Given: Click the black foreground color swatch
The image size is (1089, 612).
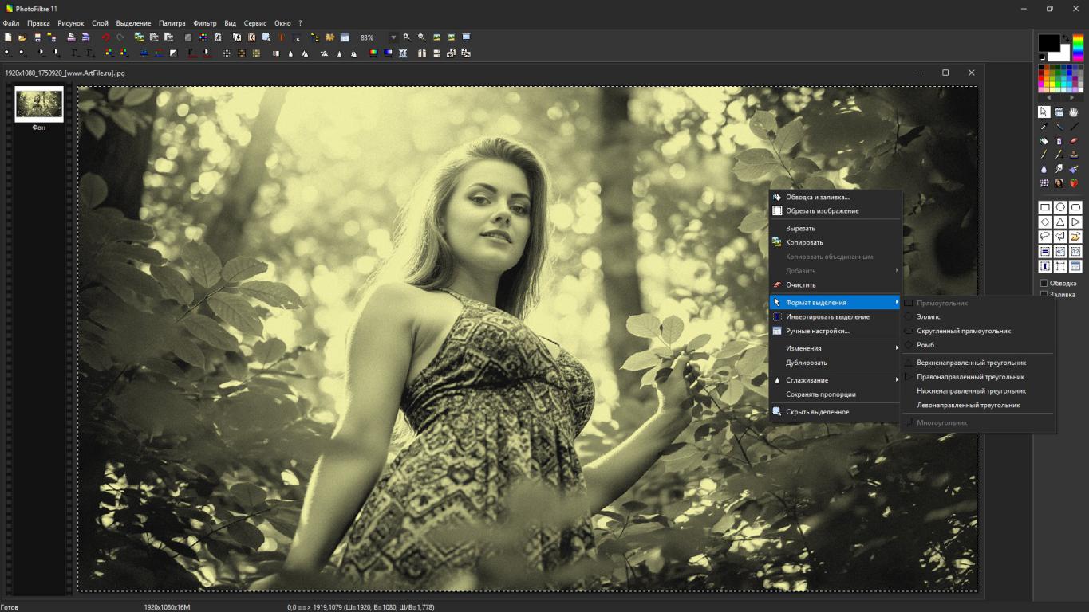Looking at the screenshot, I should pos(1048,43).
